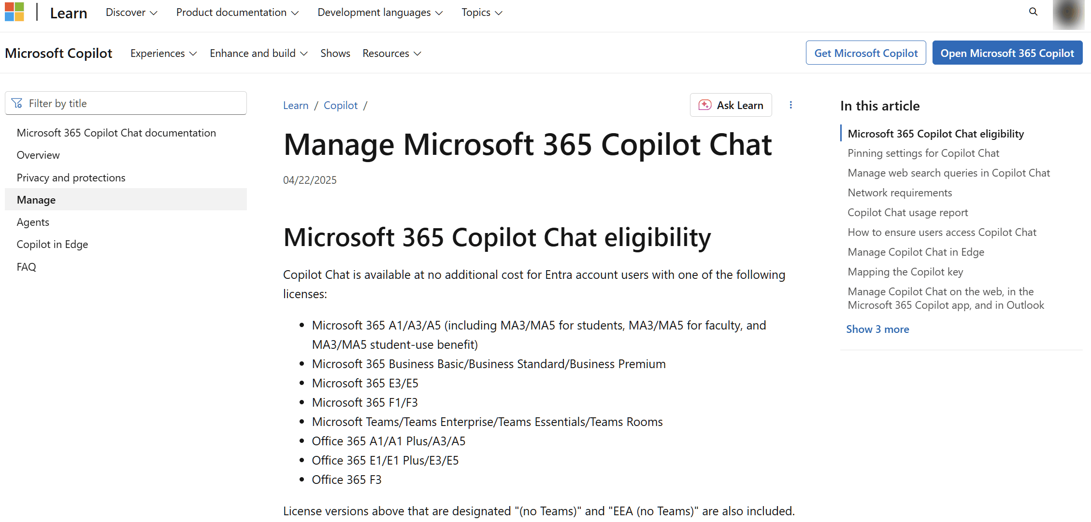The width and height of the screenshot is (1091, 522).
Task: Click the Ask Learn button
Action: (x=731, y=105)
